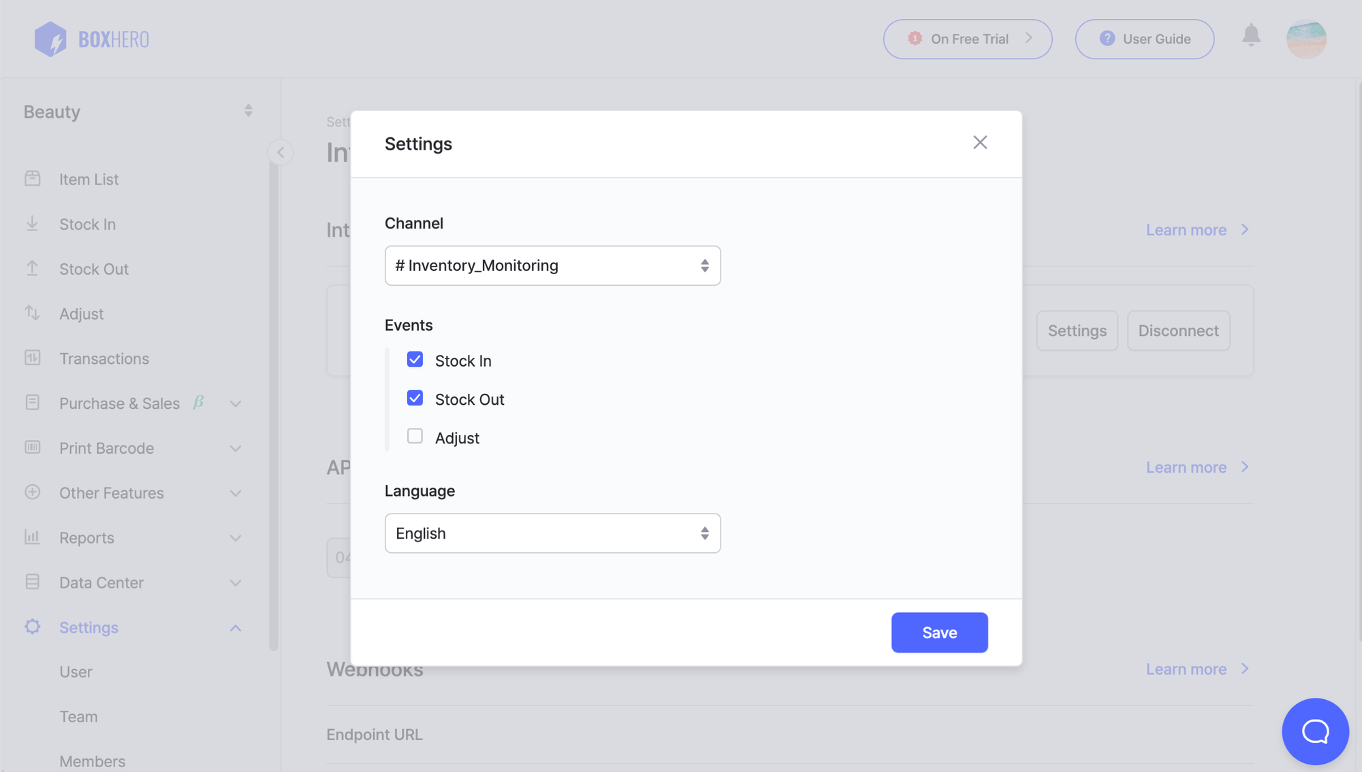Viewport: 1362px width, 772px height.
Task: Click the Reports chart icon
Action: [x=32, y=537]
